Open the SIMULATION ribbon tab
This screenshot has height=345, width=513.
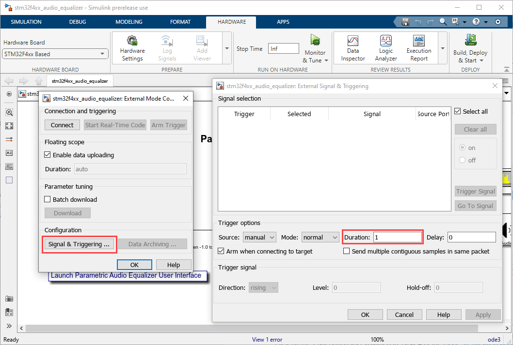pyautogui.click(x=26, y=22)
